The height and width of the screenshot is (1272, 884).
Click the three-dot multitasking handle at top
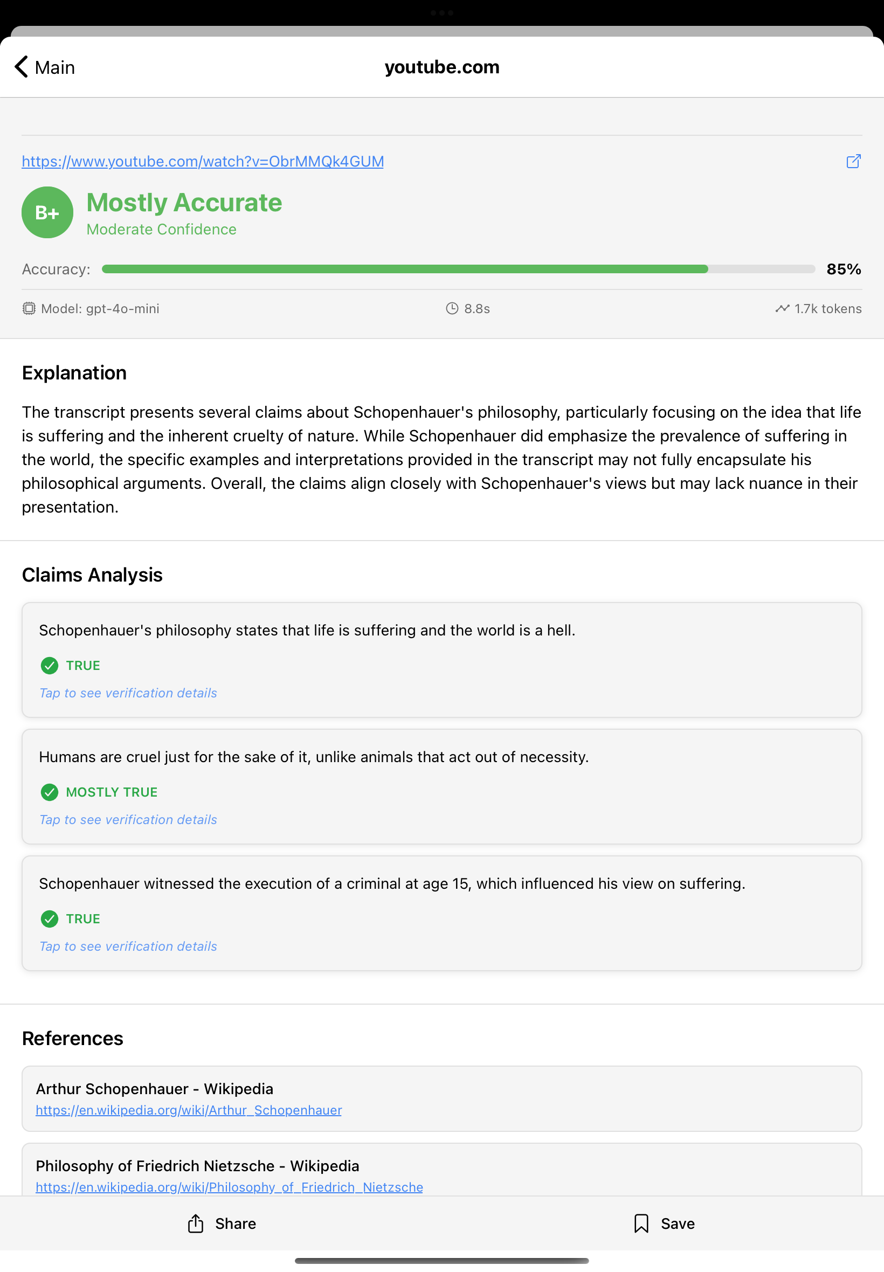coord(441,13)
